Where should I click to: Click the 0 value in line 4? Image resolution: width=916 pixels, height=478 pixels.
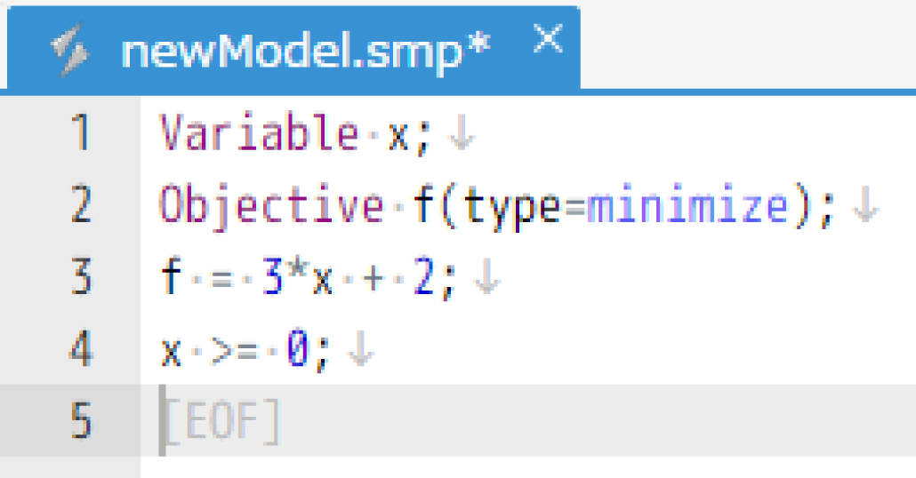297,349
